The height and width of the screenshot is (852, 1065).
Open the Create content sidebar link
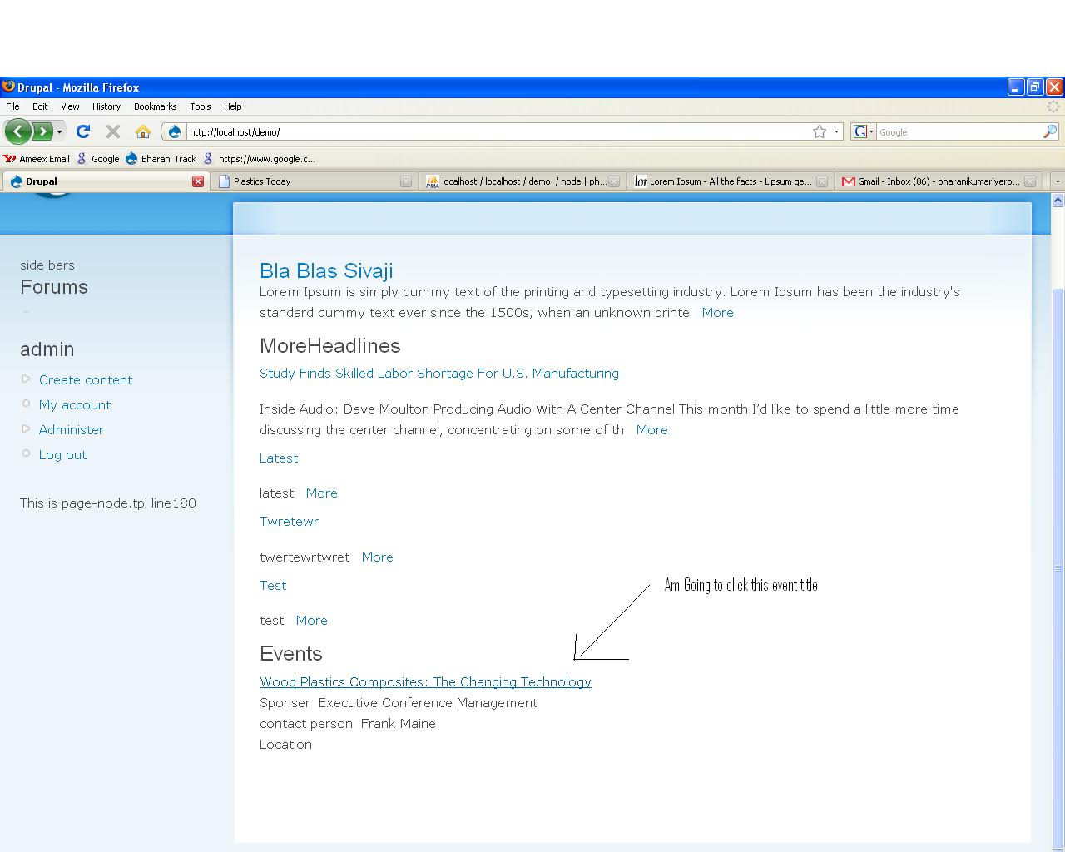(x=86, y=380)
